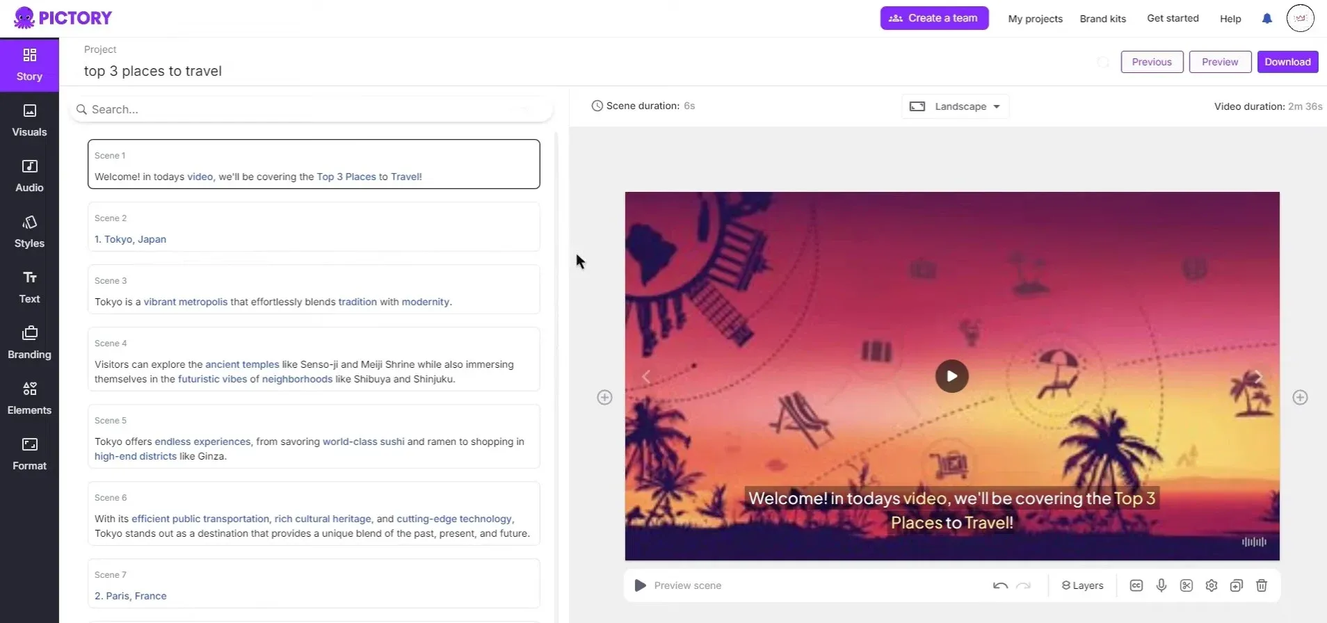
Task: Add scene after using right plus icon
Action: coord(1300,397)
